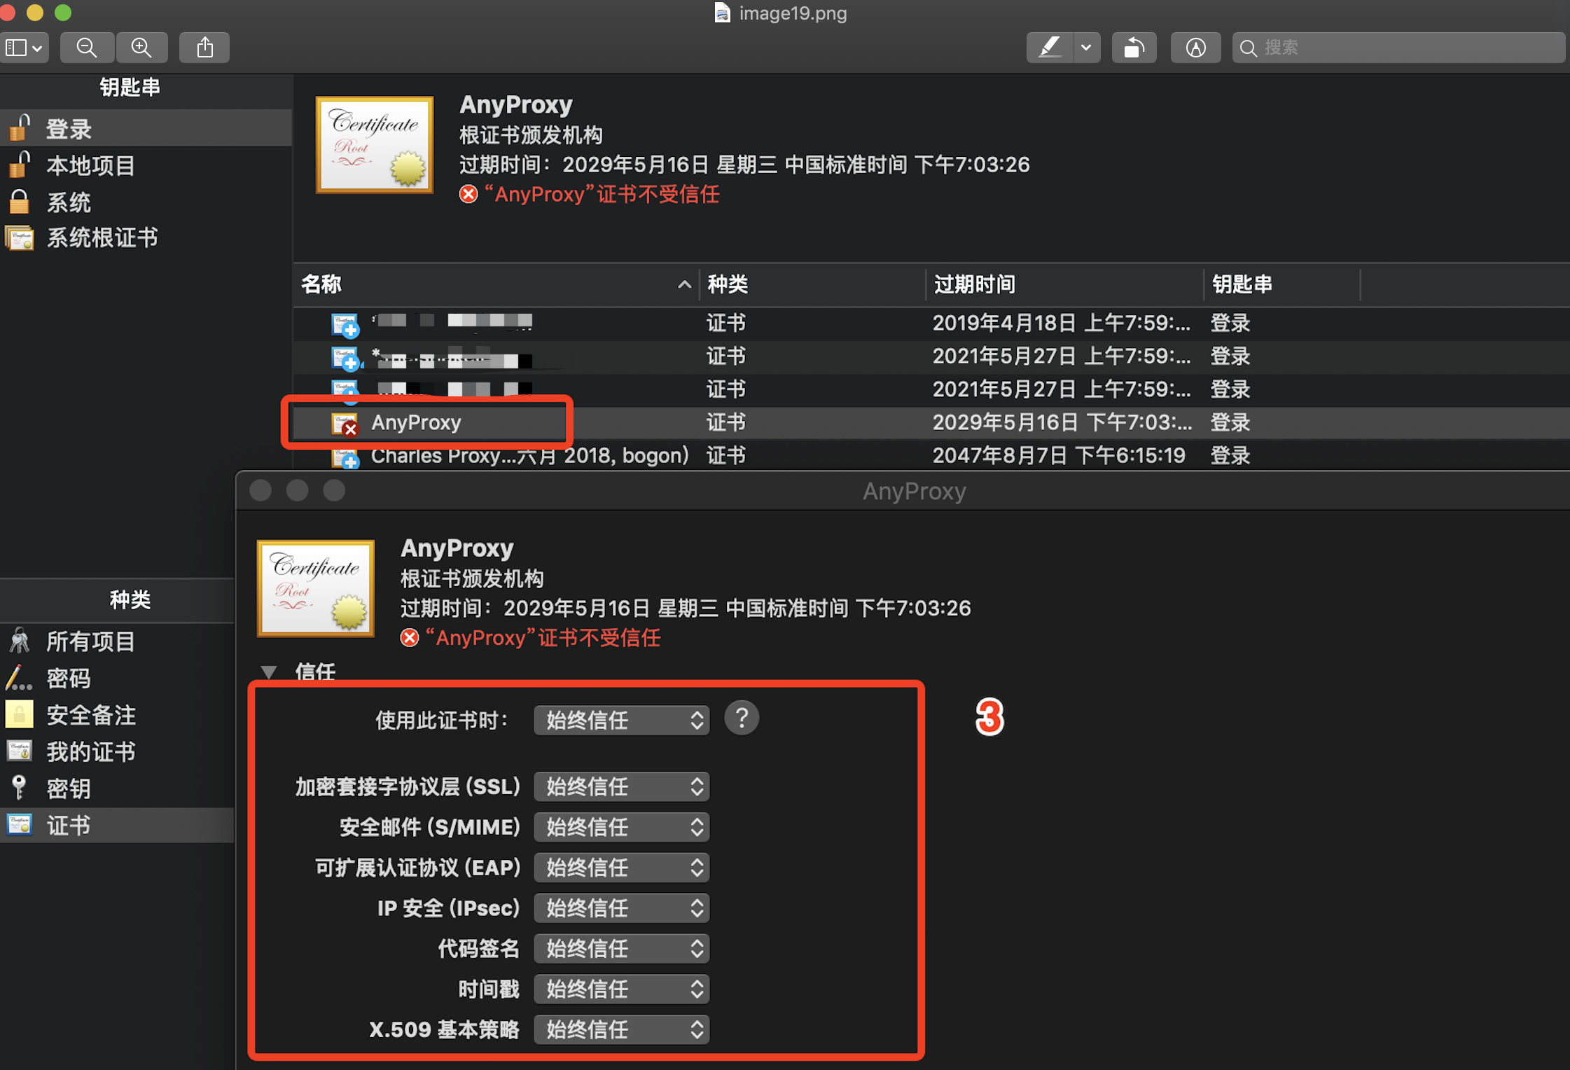The width and height of the screenshot is (1570, 1070).
Task: Select 我的证书 category in sidebar
Action: 90,752
